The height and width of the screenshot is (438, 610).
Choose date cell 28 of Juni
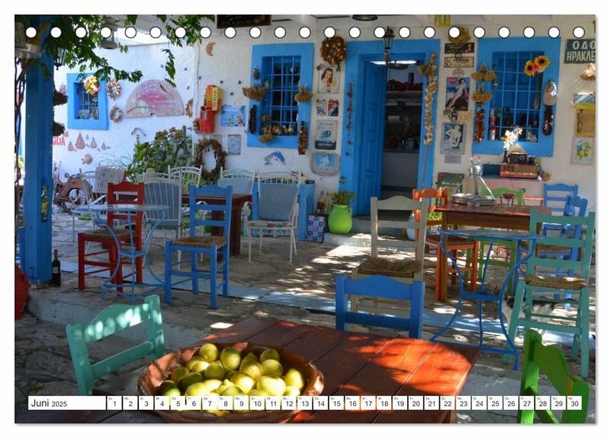[543, 403]
